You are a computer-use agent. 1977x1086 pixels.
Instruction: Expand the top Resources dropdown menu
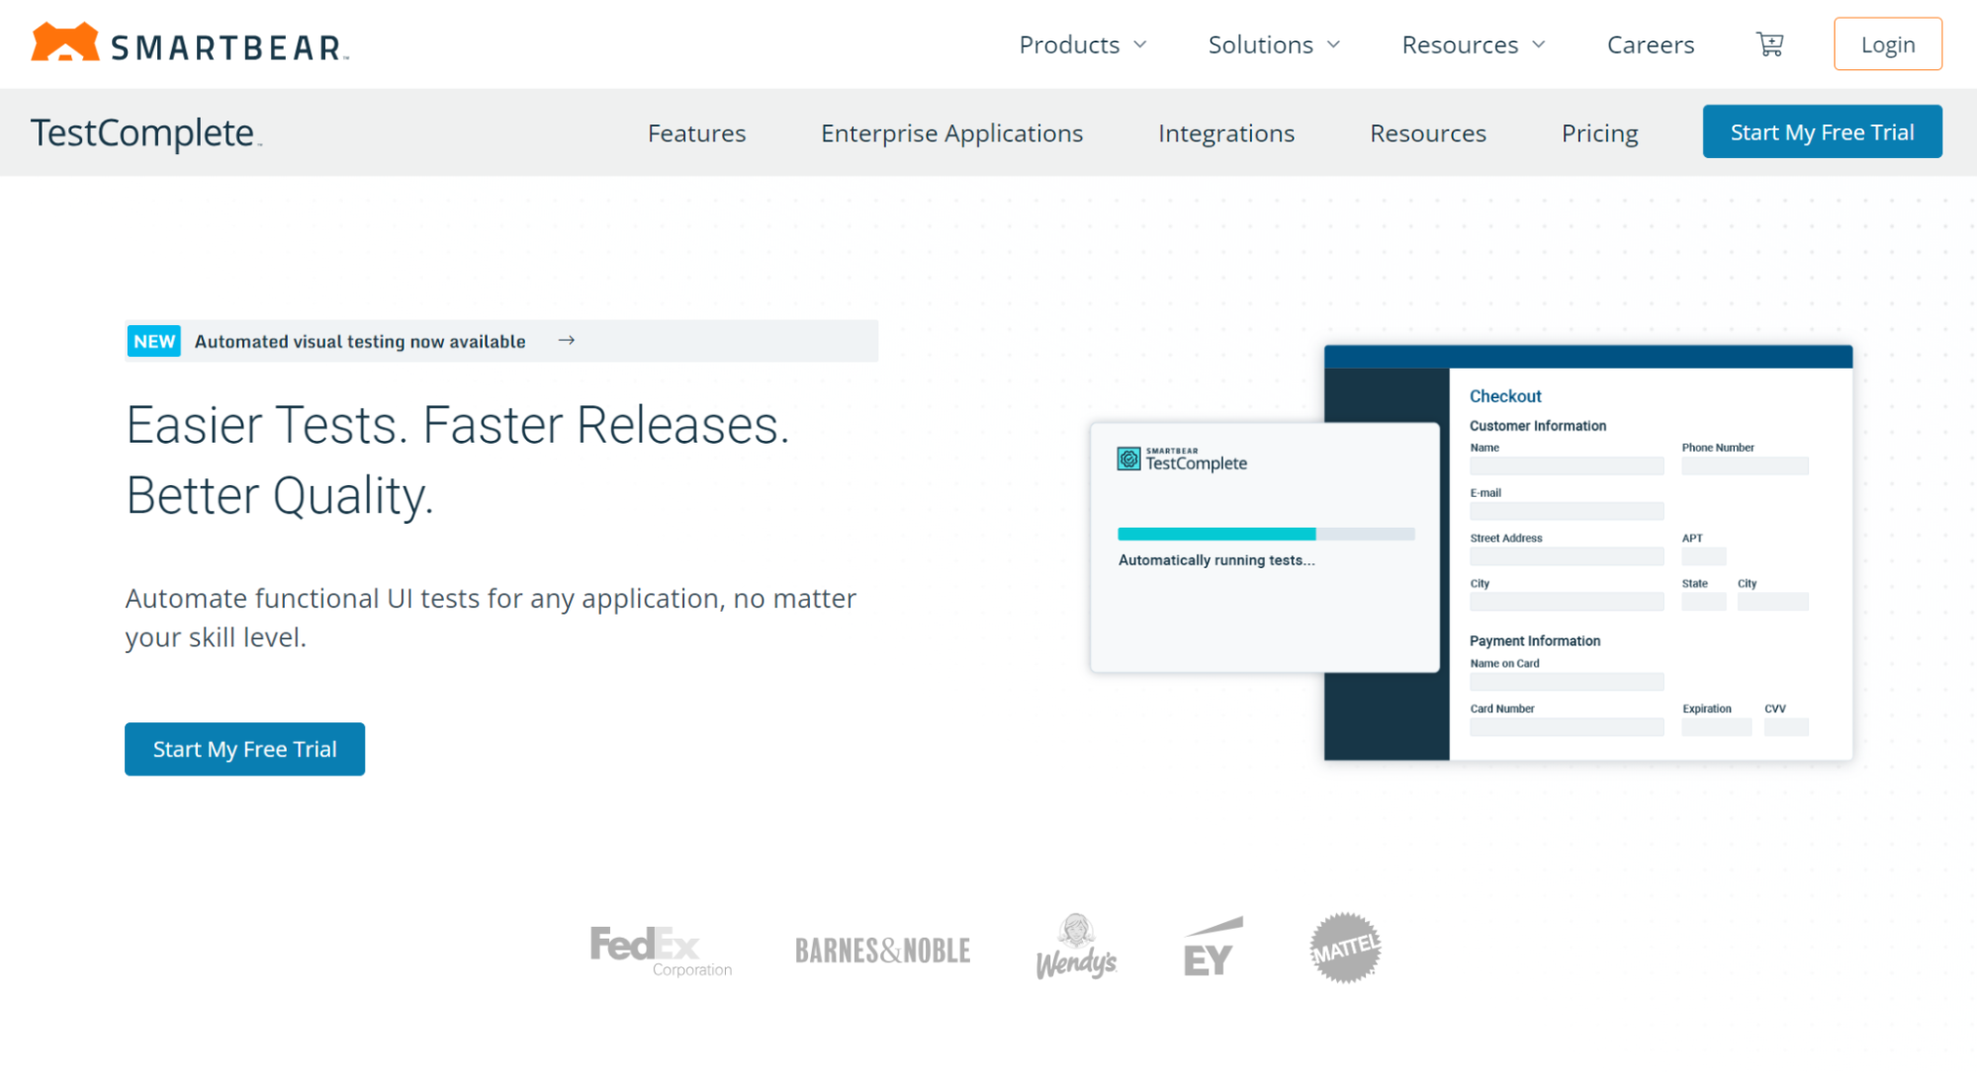point(1473,44)
